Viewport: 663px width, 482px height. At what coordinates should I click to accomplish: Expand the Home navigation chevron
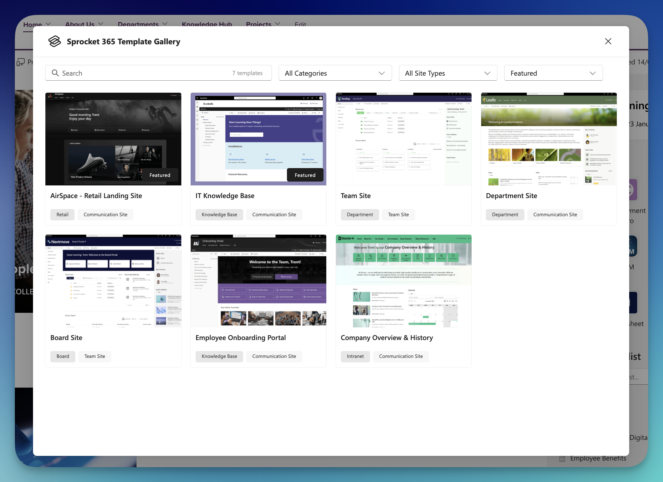click(x=48, y=24)
